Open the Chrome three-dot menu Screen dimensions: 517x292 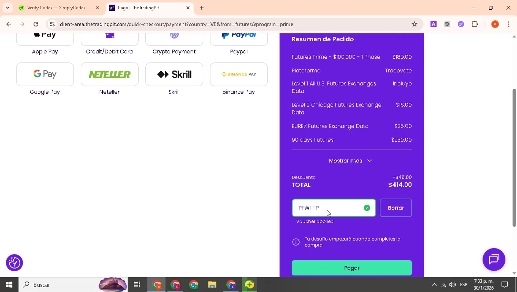(509, 24)
